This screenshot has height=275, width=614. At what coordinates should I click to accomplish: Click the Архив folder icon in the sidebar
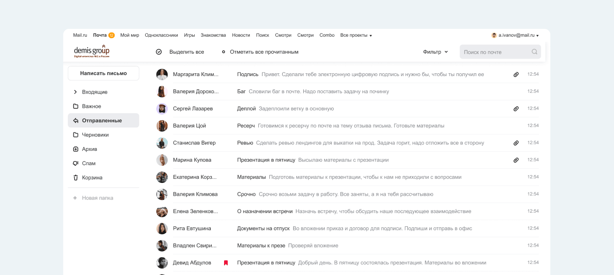click(x=76, y=149)
